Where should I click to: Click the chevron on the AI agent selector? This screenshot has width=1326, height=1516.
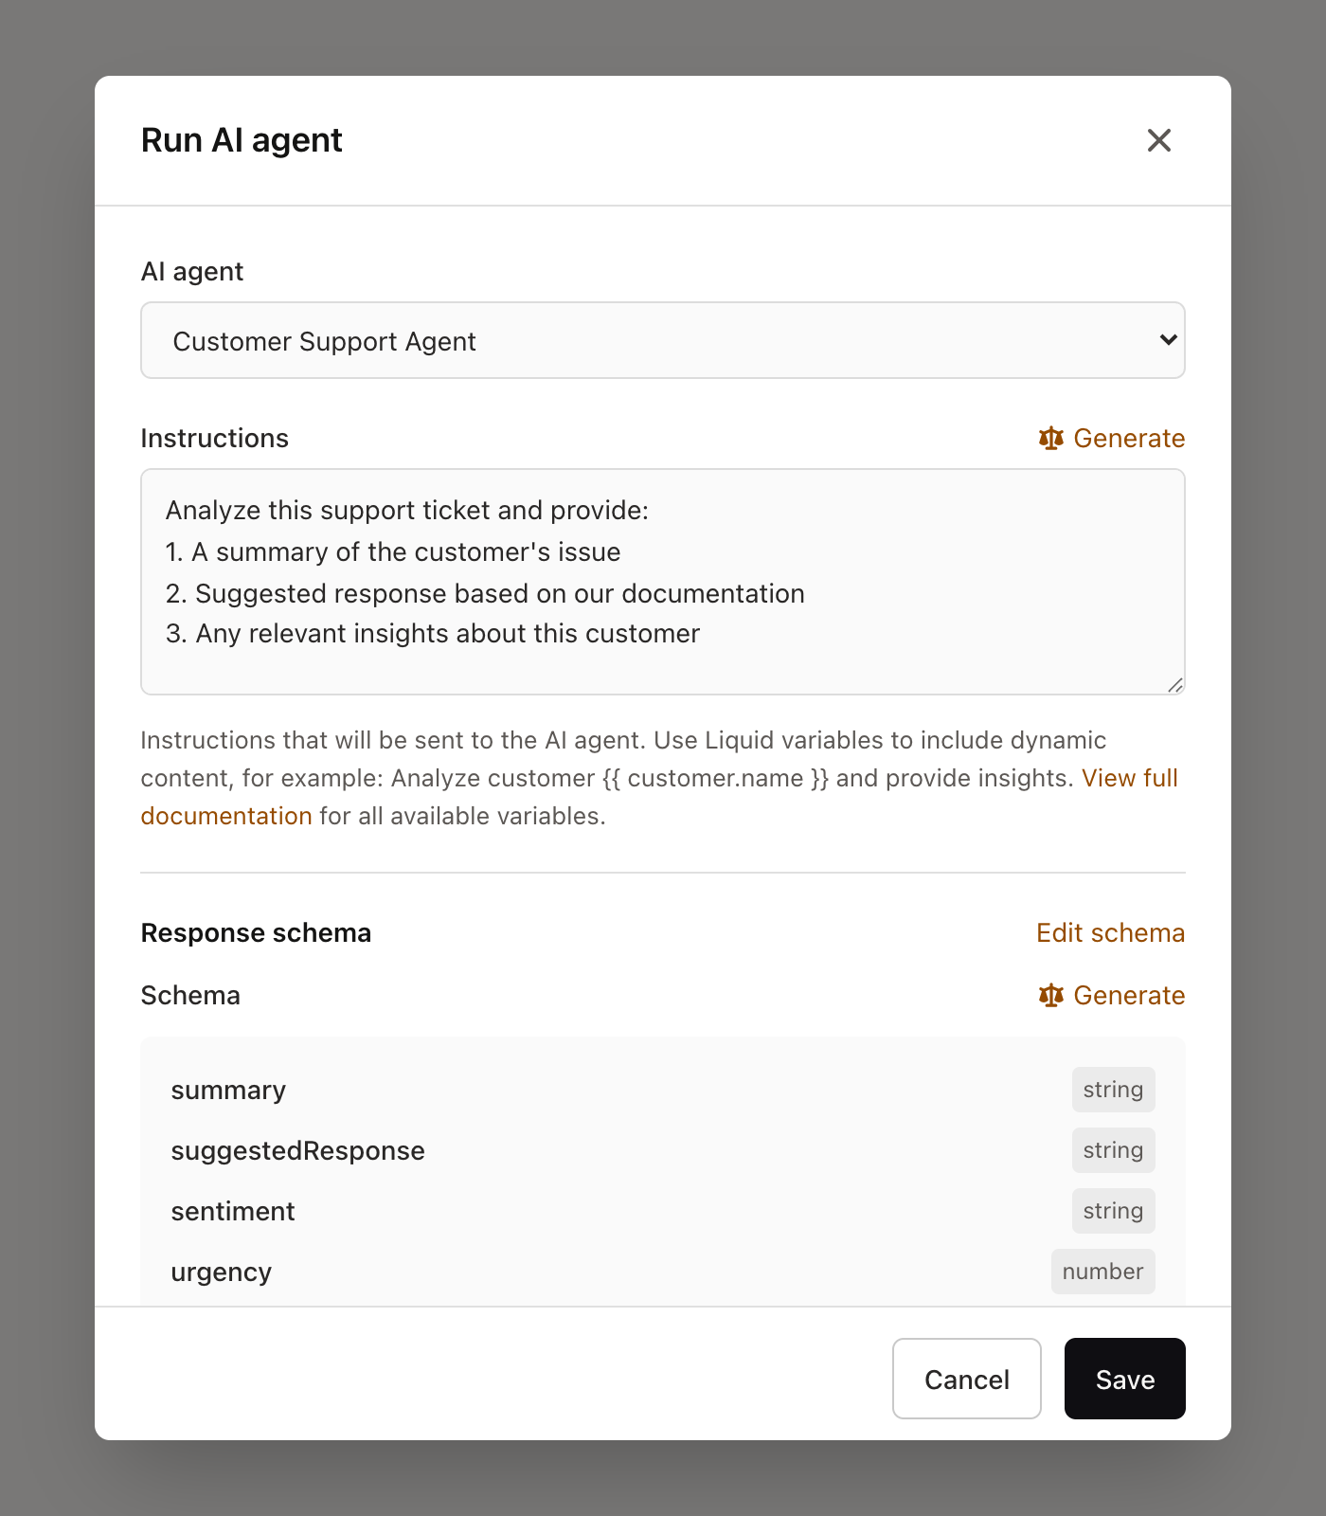(1167, 339)
